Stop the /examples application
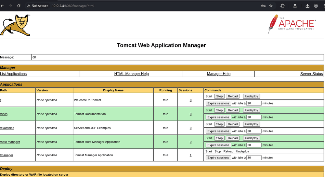This screenshot has height=177, width=325. pos(219,124)
